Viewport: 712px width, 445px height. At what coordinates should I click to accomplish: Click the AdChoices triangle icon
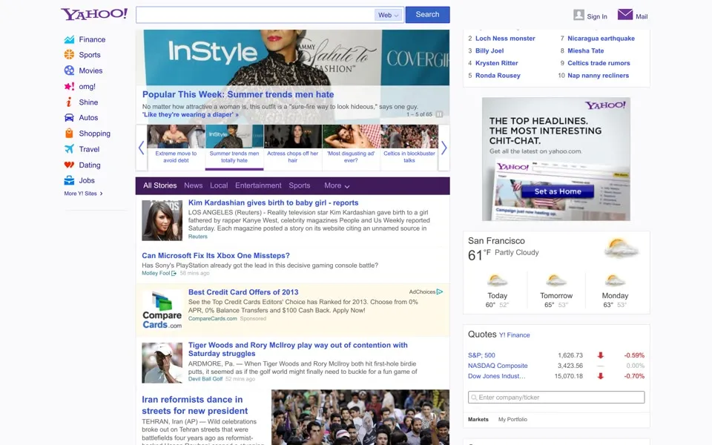point(440,292)
